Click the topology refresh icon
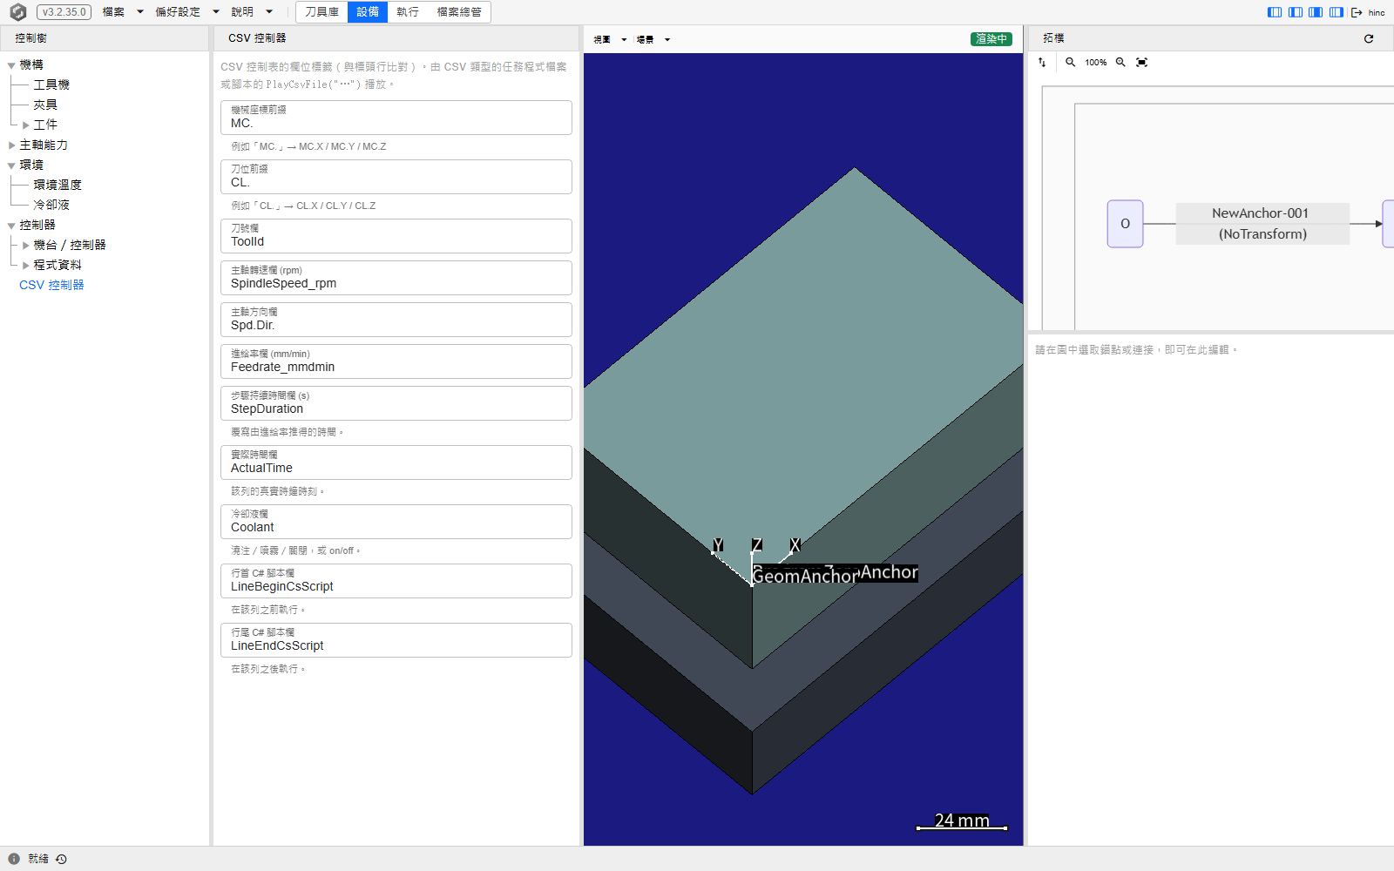This screenshot has height=871, width=1394. [x=1369, y=38]
